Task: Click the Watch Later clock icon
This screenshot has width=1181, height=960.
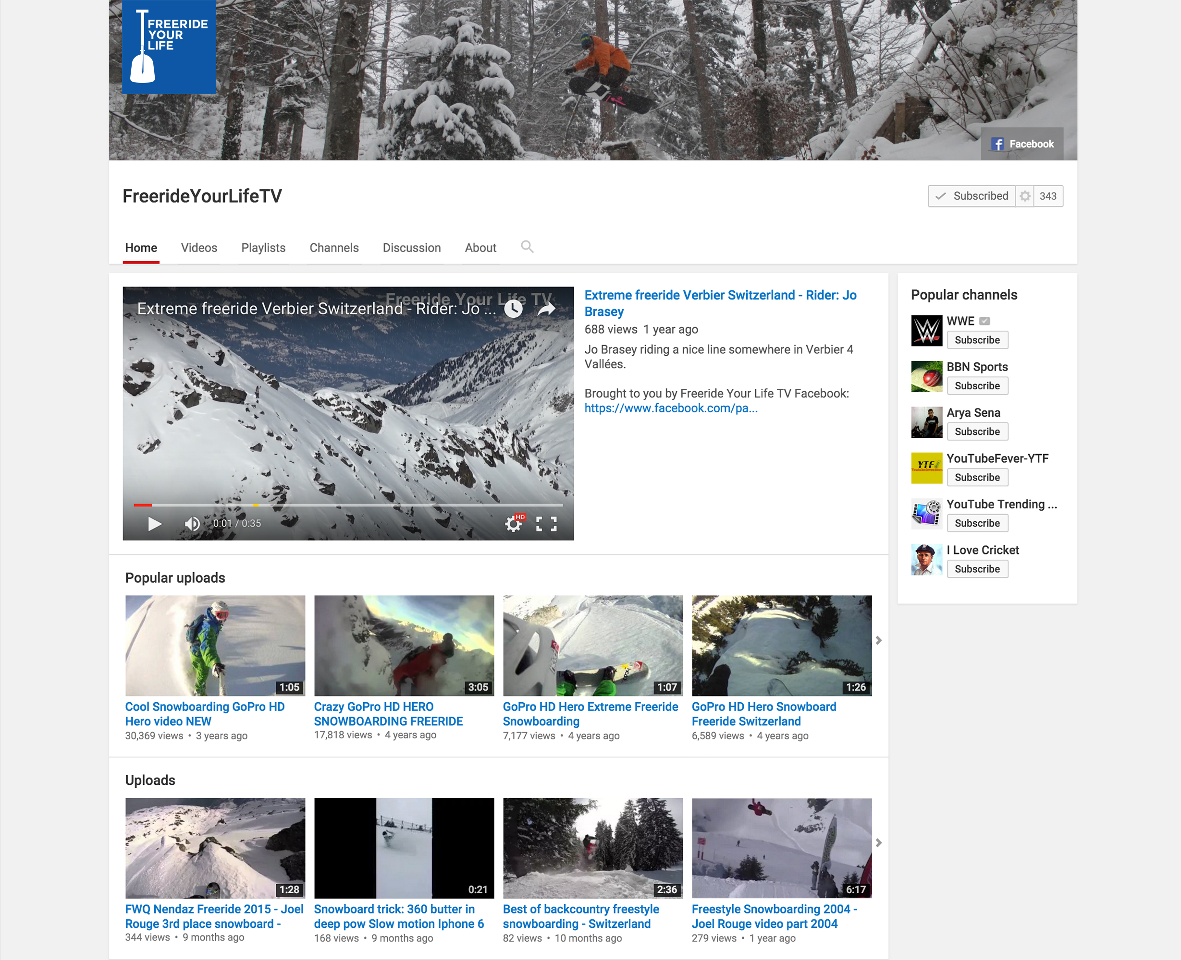Action: click(514, 309)
